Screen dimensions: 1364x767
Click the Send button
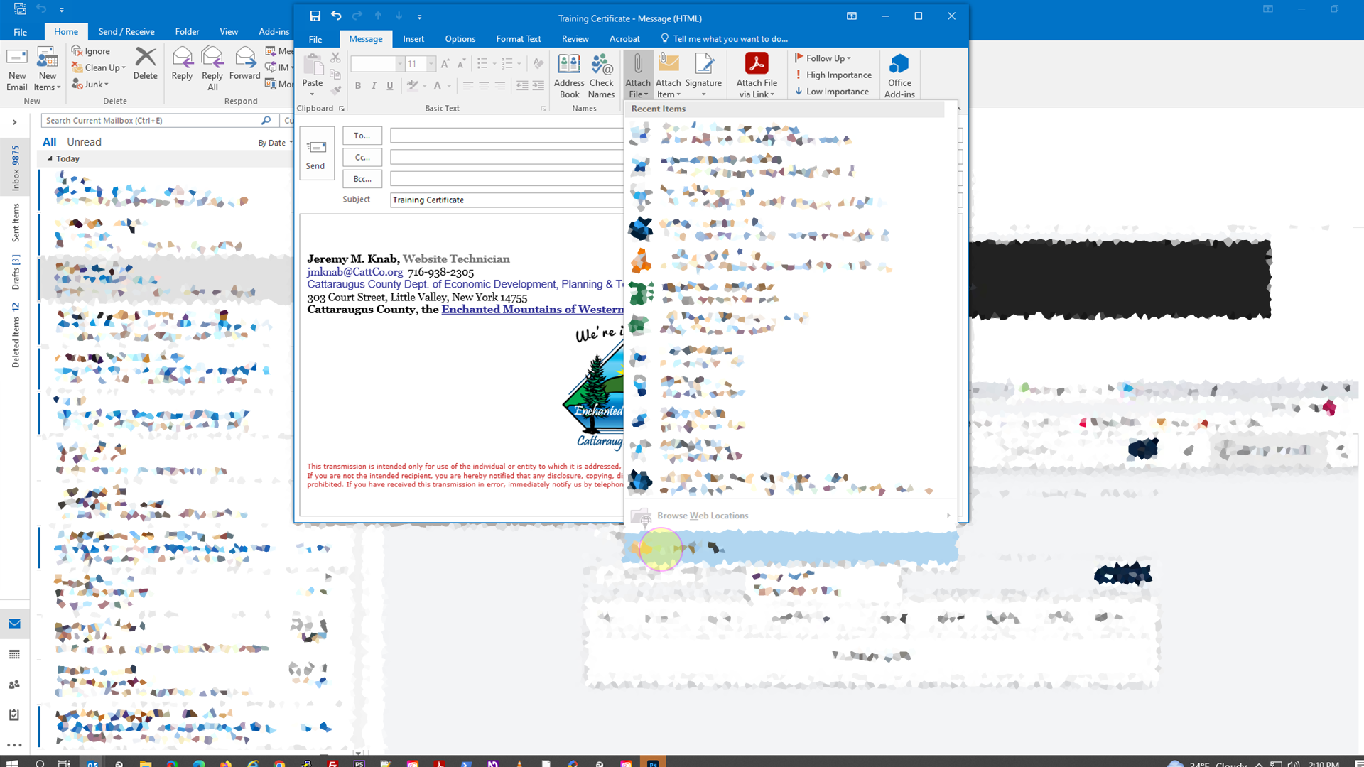(317, 153)
